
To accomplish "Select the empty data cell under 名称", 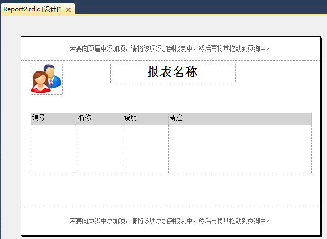I will [100, 149].
